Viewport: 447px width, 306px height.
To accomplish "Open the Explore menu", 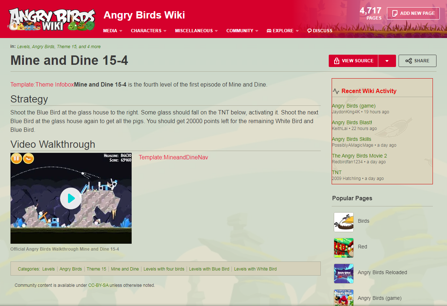I will pyautogui.click(x=283, y=31).
